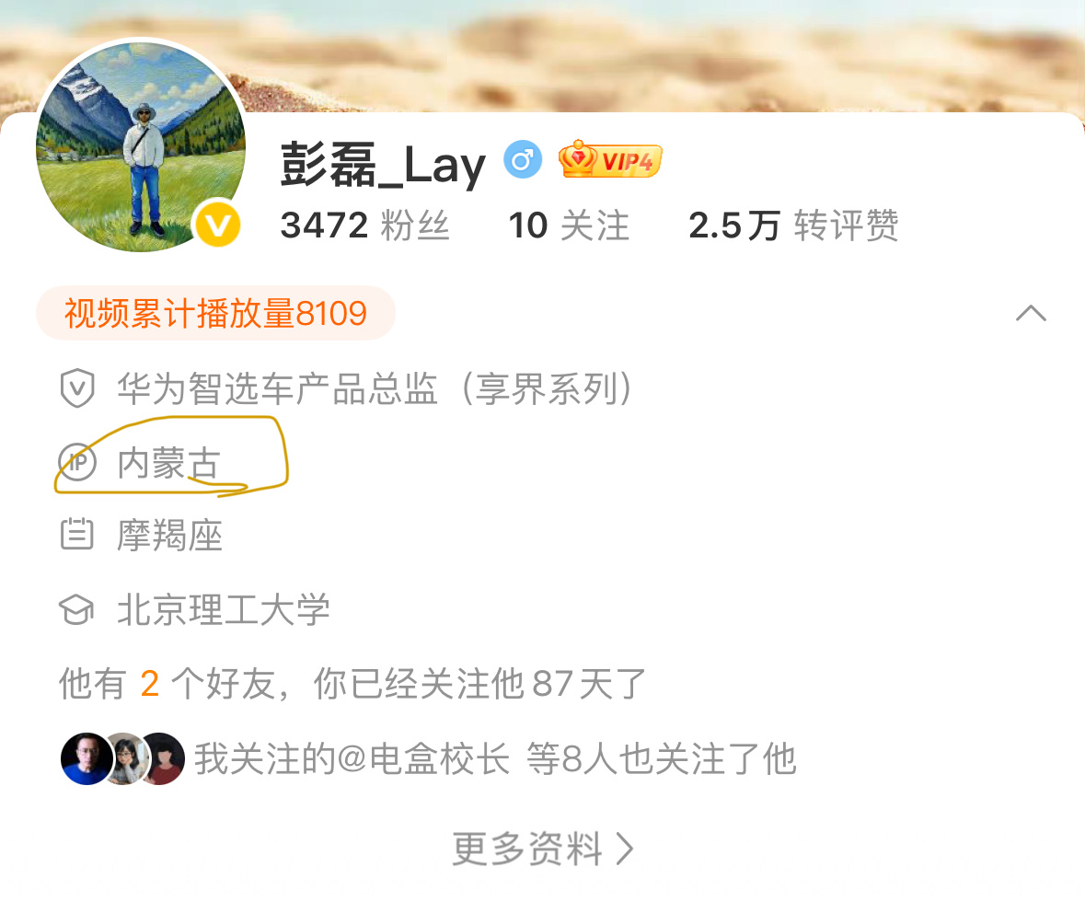Tap the graduation cap education icon
The height and width of the screenshot is (913, 1085).
[76, 610]
